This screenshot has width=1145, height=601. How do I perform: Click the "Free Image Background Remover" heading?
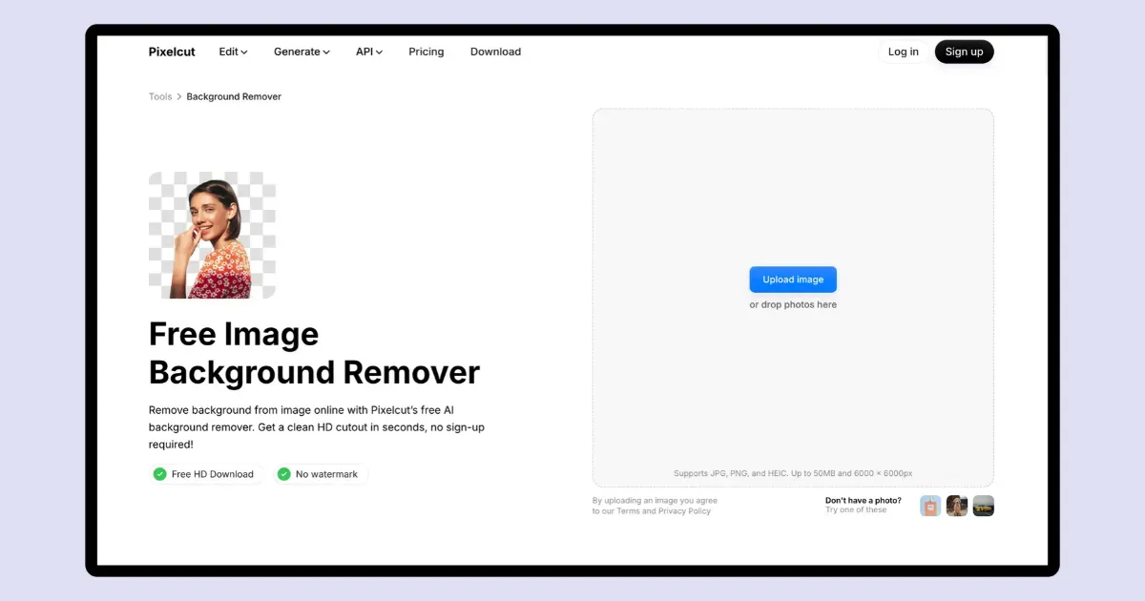pos(314,353)
